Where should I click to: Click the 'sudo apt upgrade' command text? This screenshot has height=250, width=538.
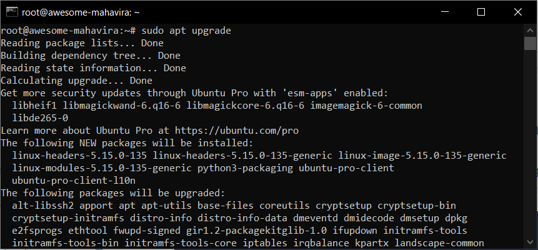[186, 31]
